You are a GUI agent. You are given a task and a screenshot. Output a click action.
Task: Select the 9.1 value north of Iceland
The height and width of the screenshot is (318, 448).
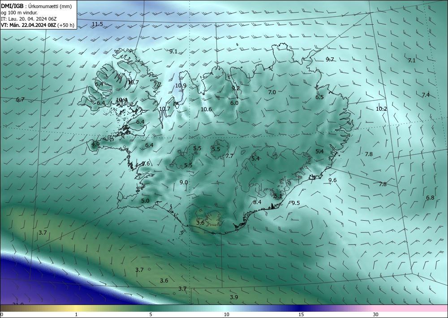coord(173,52)
